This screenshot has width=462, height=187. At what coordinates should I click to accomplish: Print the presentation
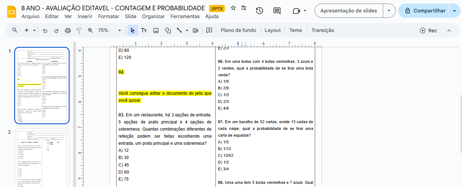coord(68,31)
